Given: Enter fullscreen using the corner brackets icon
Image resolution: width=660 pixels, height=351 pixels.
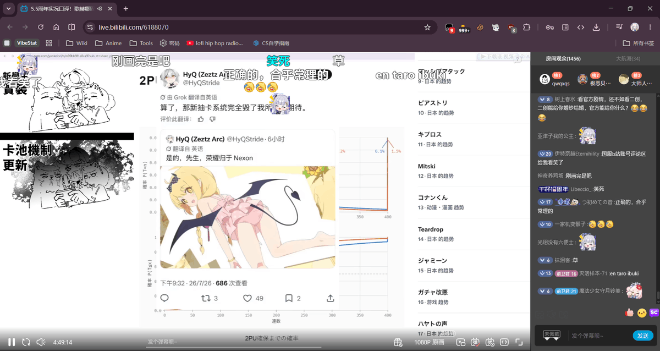Looking at the screenshot, I should (x=519, y=342).
